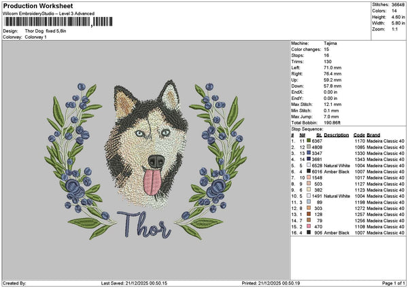The height and width of the screenshot is (288, 408).
Task: Select the pink swatch beside stitch count 1548
Action: [309, 177]
